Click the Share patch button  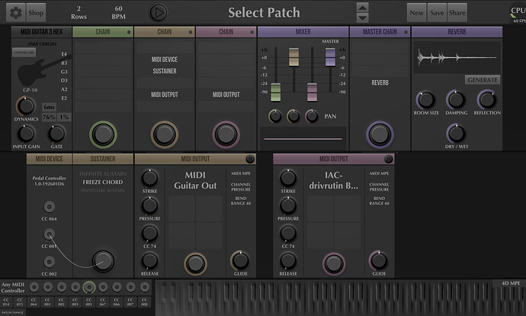[x=457, y=13]
